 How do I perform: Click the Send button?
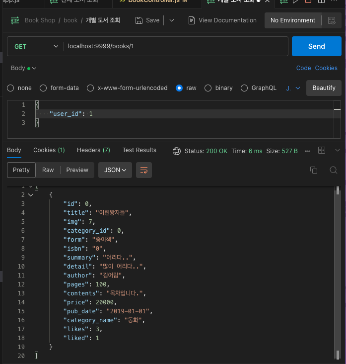coord(317,46)
